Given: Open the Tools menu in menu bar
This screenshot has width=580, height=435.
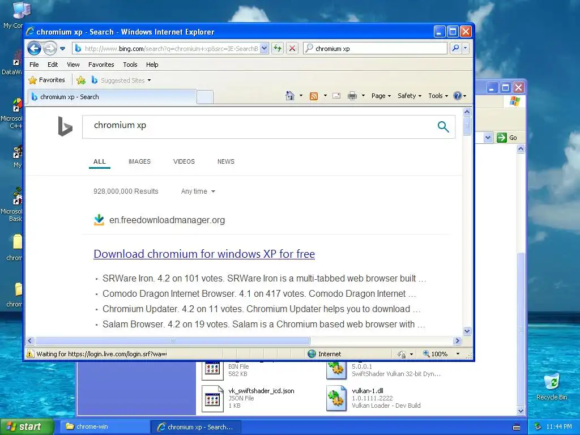Looking at the screenshot, I should (x=130, y=65).
